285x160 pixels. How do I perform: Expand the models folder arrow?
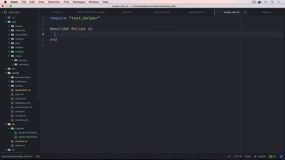(9, 52)
